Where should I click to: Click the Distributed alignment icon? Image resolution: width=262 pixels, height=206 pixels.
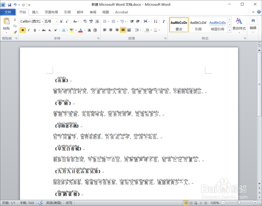coord(129,30)
